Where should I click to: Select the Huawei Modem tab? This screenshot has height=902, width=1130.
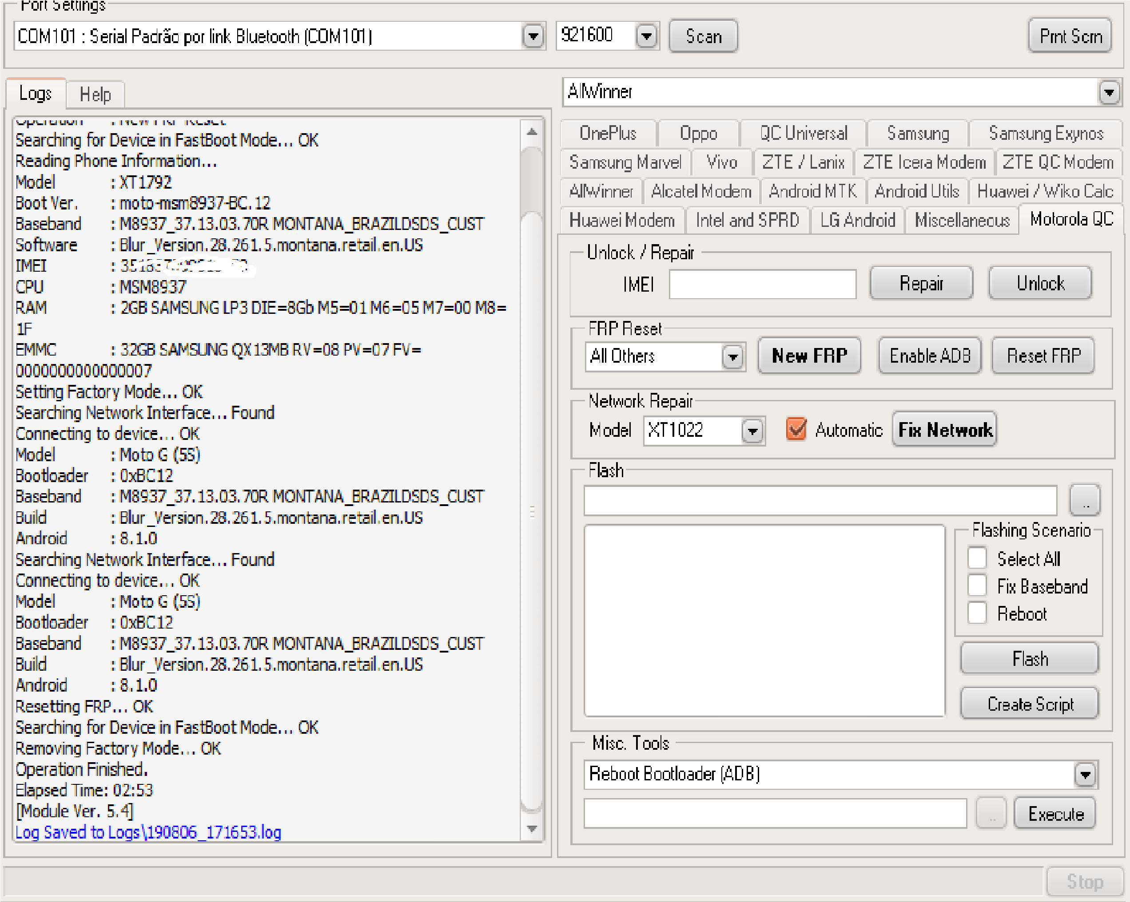pos(622,221)
